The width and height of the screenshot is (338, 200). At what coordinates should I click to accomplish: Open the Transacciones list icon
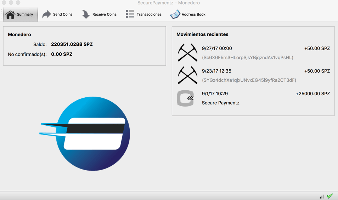point(130,15)
